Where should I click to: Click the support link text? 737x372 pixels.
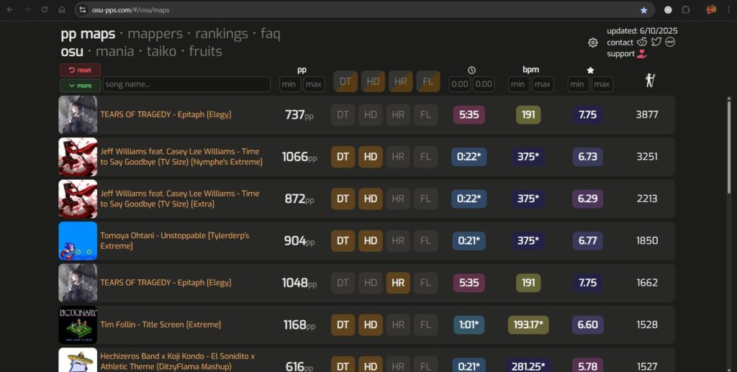tap(621, 54)
